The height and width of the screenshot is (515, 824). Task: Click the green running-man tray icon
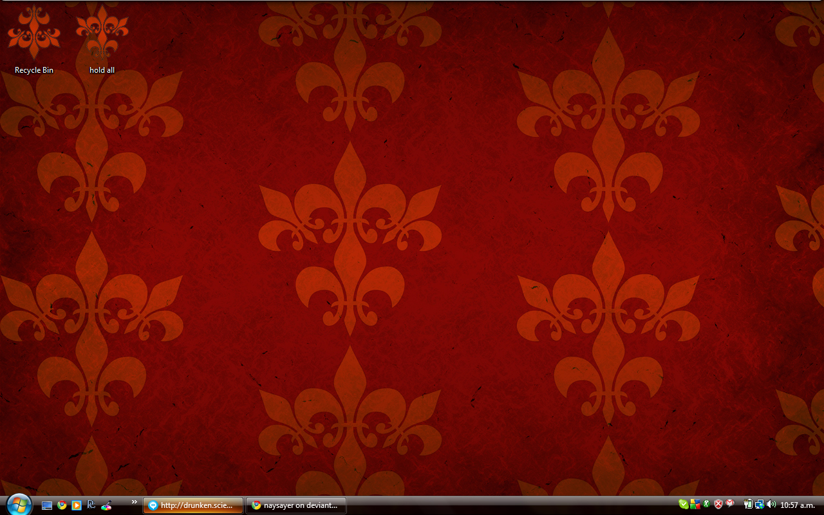point(706,504)
